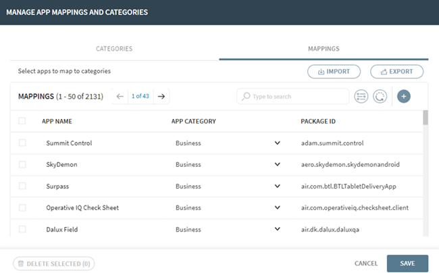This screenshot has height=273, width=439.
Task: Click the 1 of 43 page indicator
Action: tap(140, 96)
